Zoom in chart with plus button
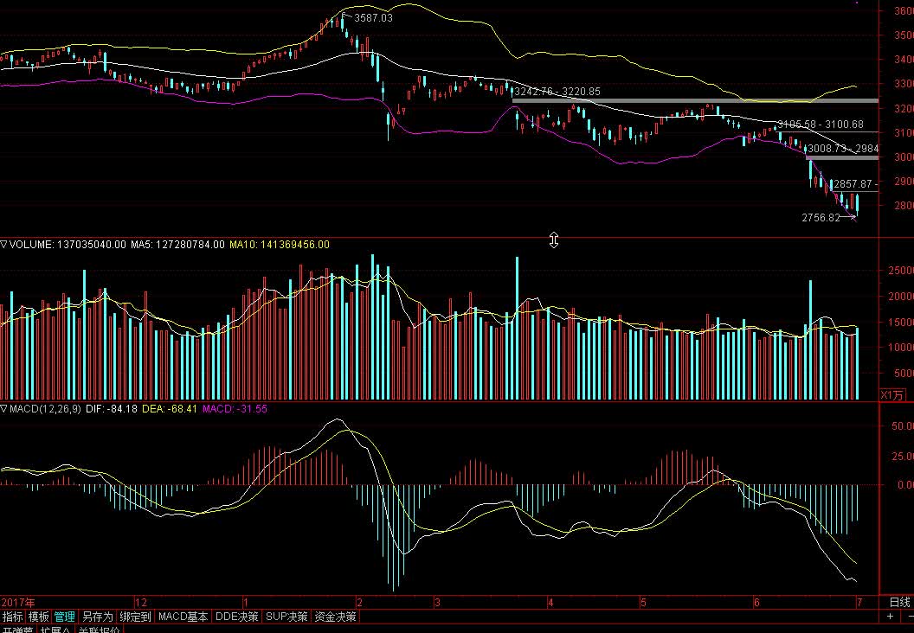The height and width of the screenshot is (633, 914). tap(891, 617)
